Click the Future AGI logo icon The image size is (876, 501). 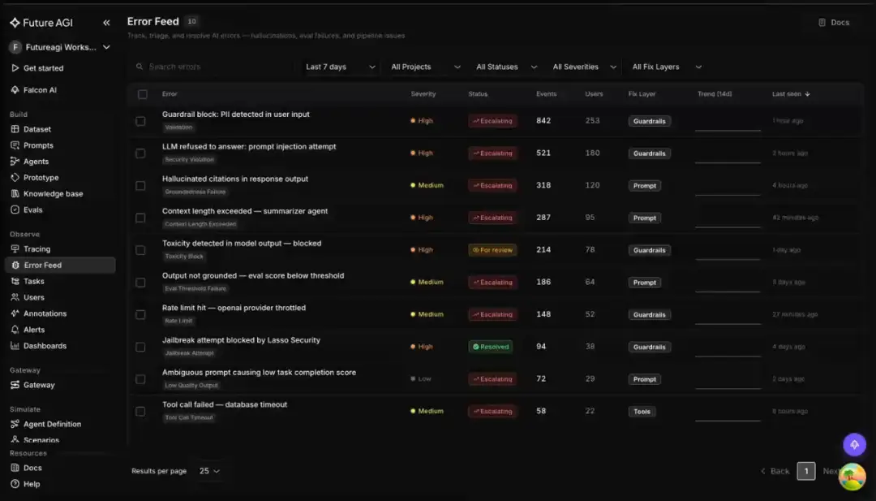point(15,23)
